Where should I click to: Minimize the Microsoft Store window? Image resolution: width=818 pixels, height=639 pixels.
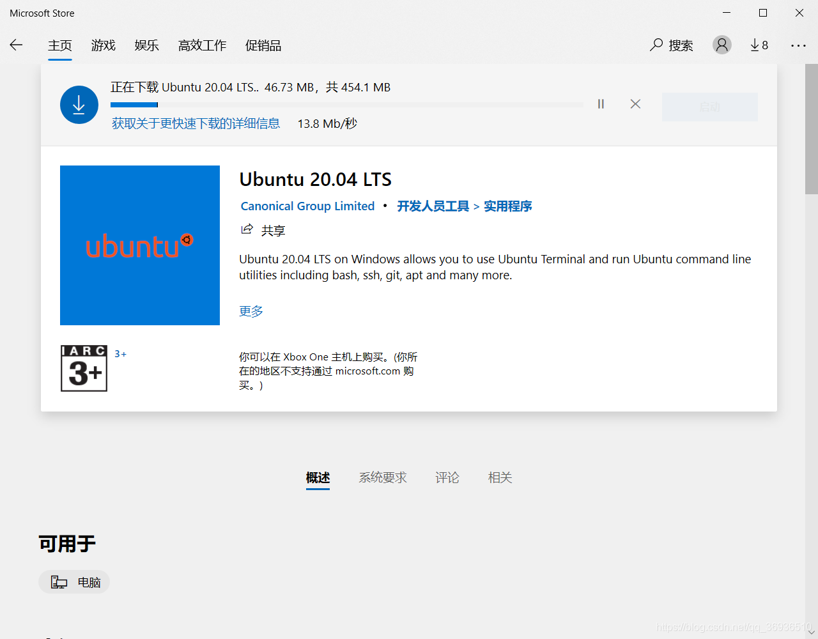click(727, 13)
